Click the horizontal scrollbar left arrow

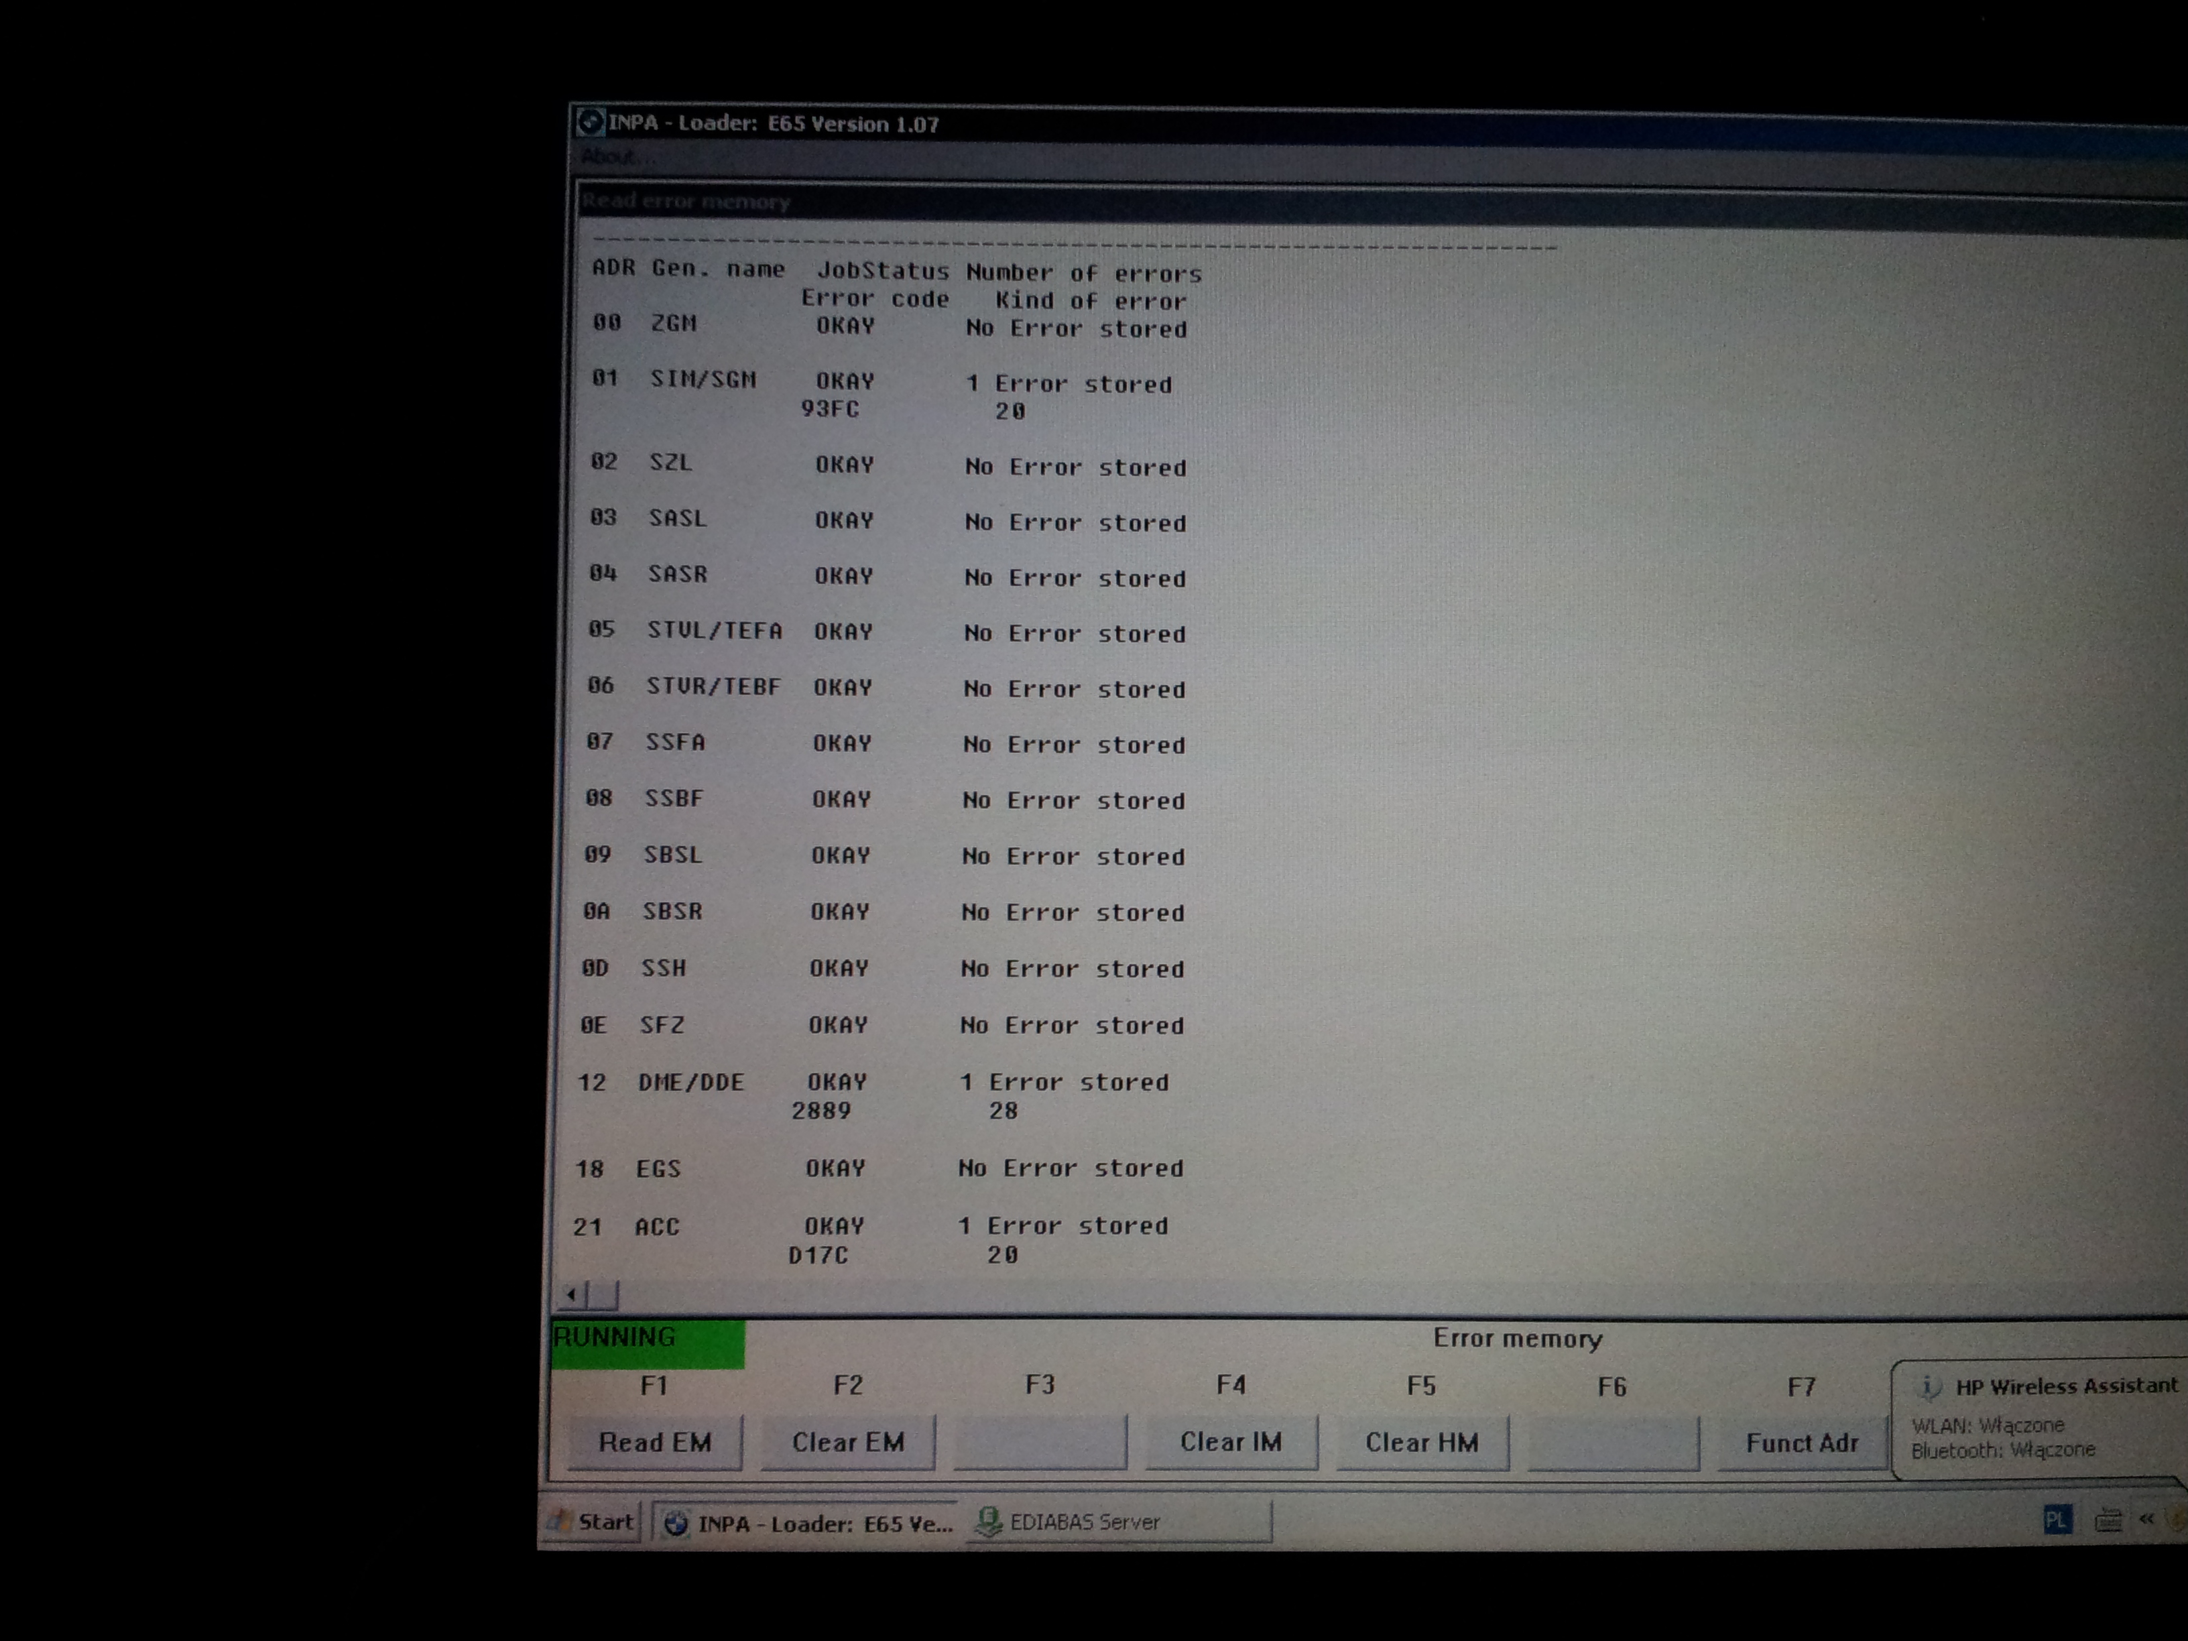click(x=572, y=1294)
